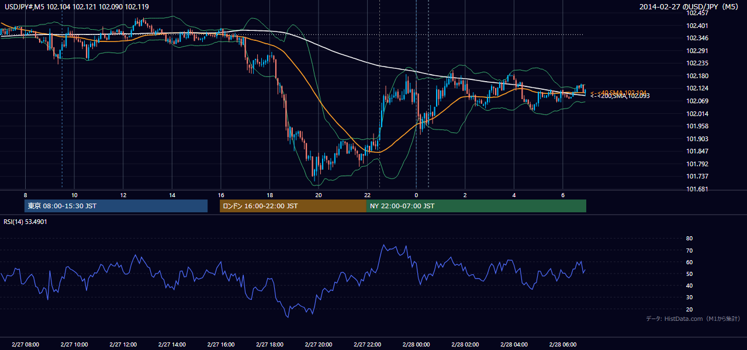Click price axis label 101.847
The width and height of the screenshot is (747, 350).
tap(697, 151)
